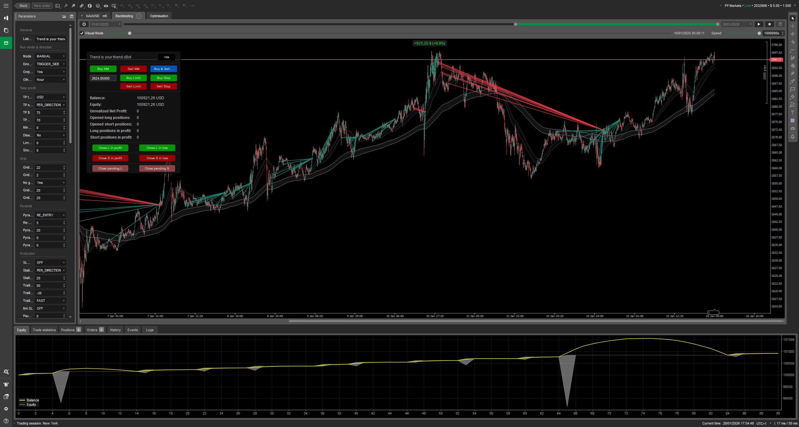Switch to the Optimisation tab
Screen dimensions: 799x427
[x=159, y=16]
